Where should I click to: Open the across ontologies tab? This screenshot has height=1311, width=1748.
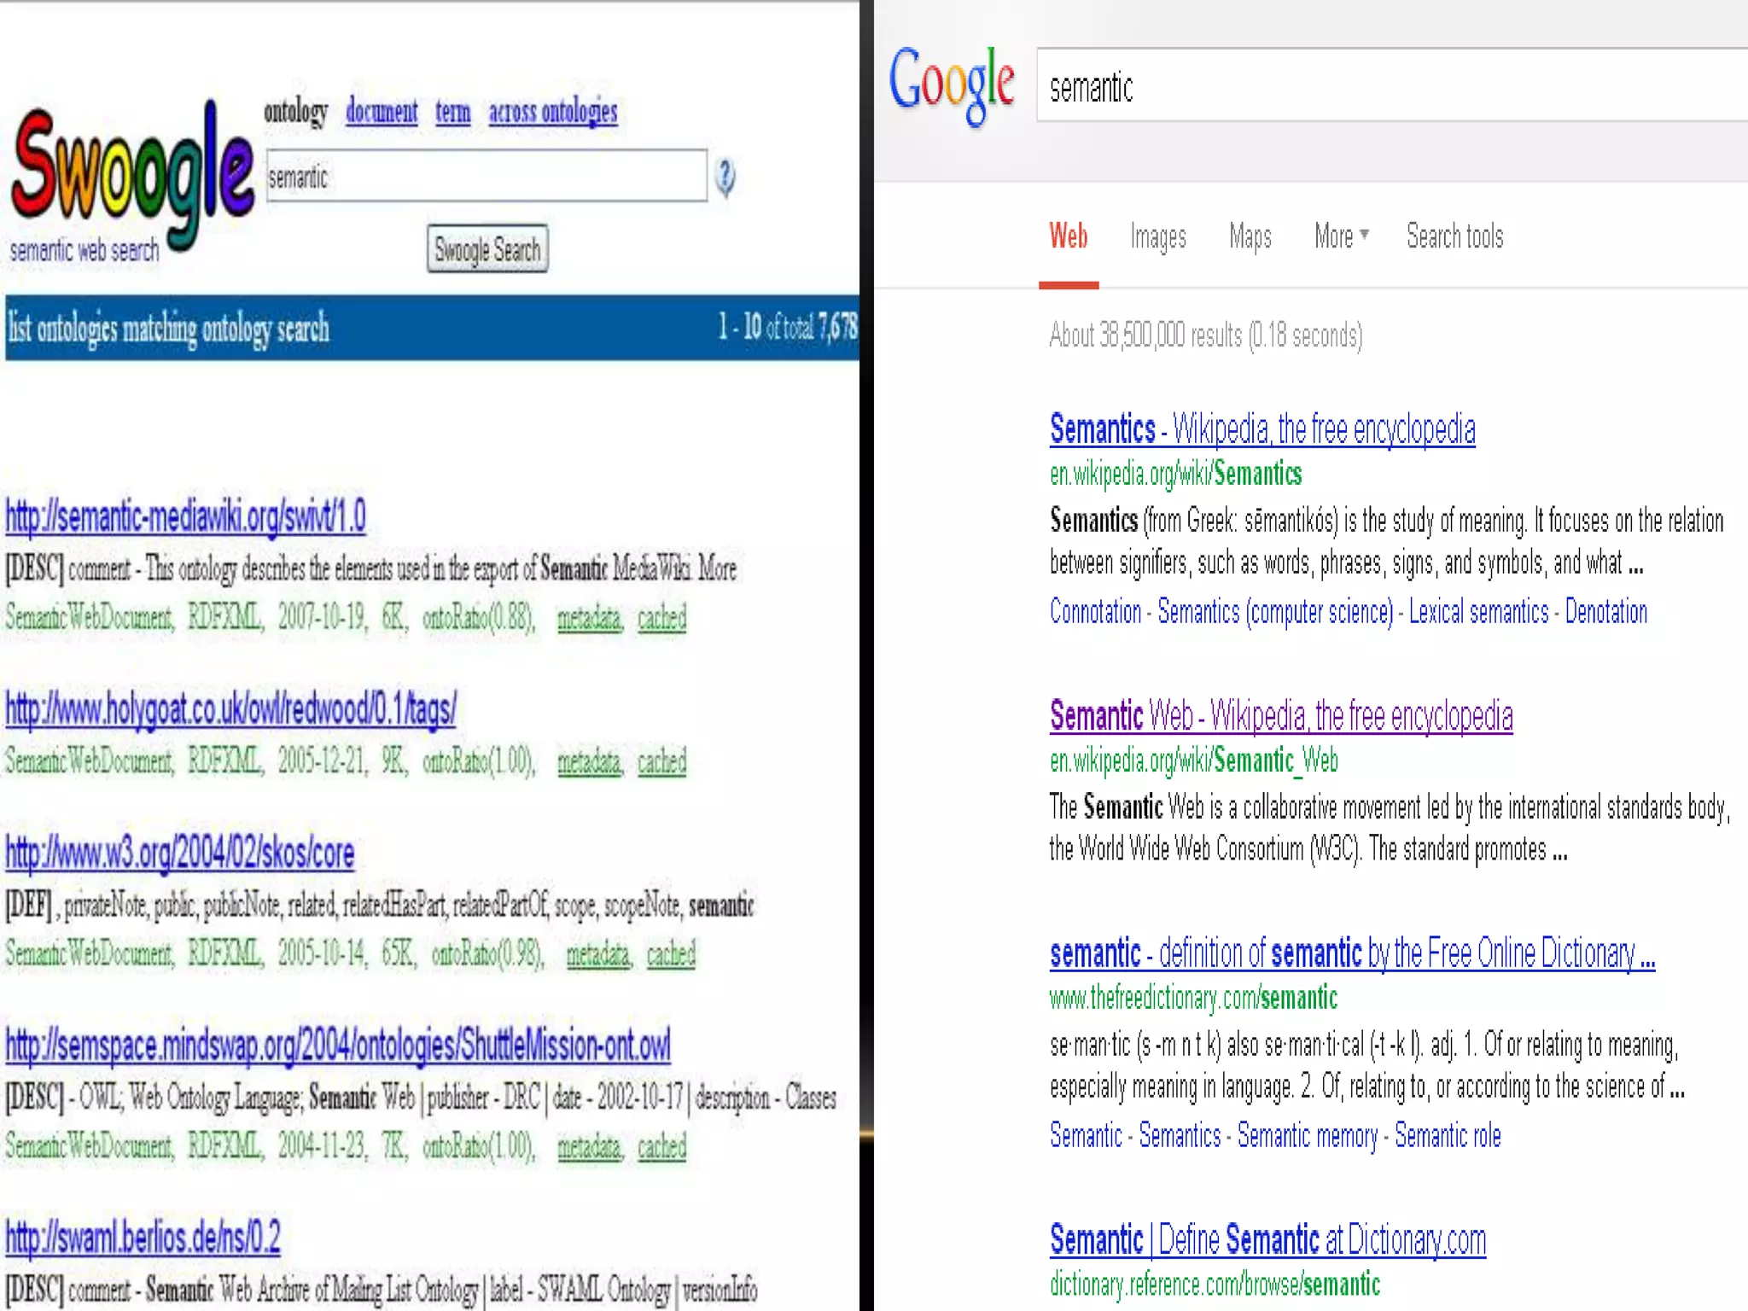click(552, 111)
